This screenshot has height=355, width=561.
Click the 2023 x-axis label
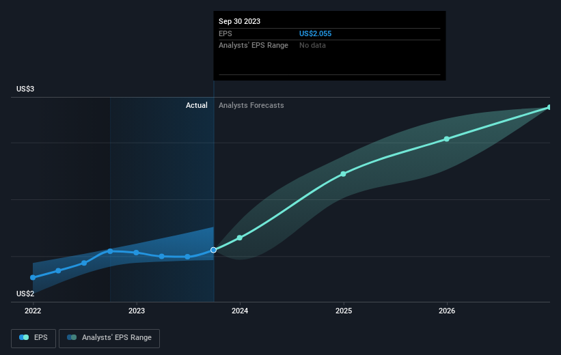pyautogui.click(x=137, y=311)
